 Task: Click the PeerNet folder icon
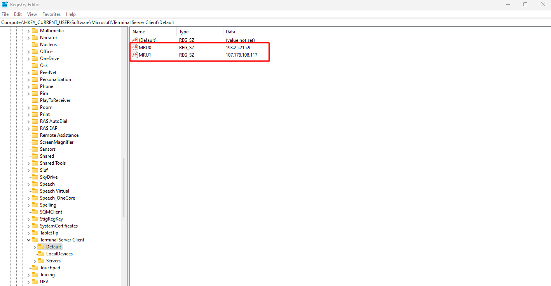35,72
